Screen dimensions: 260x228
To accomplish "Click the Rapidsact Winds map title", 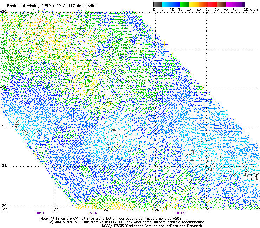I will pyautogui.click(x=52, y=6).
